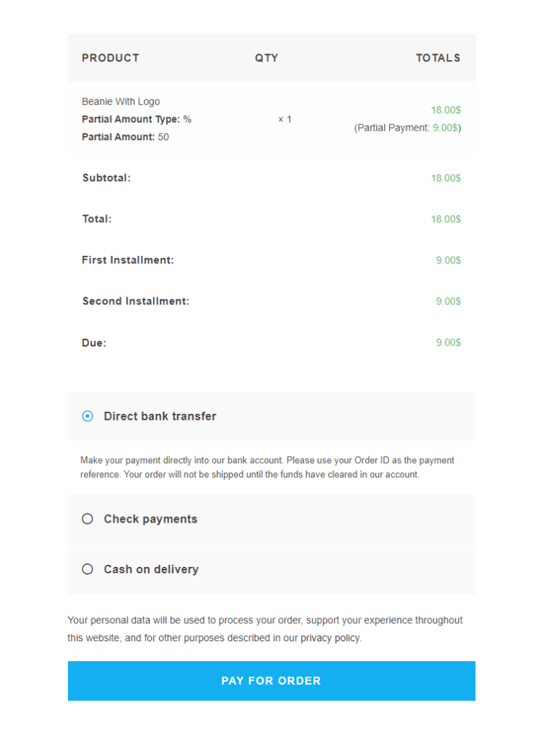This screenshot has height=732, width=542.
Task: Click the Second Installment amount
Action: point(448,301)
